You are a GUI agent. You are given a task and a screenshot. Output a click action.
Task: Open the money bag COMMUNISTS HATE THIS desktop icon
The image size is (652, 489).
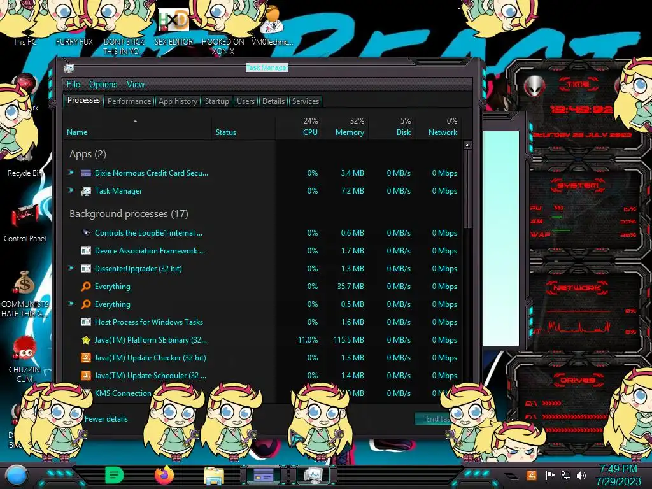[25, 294]
